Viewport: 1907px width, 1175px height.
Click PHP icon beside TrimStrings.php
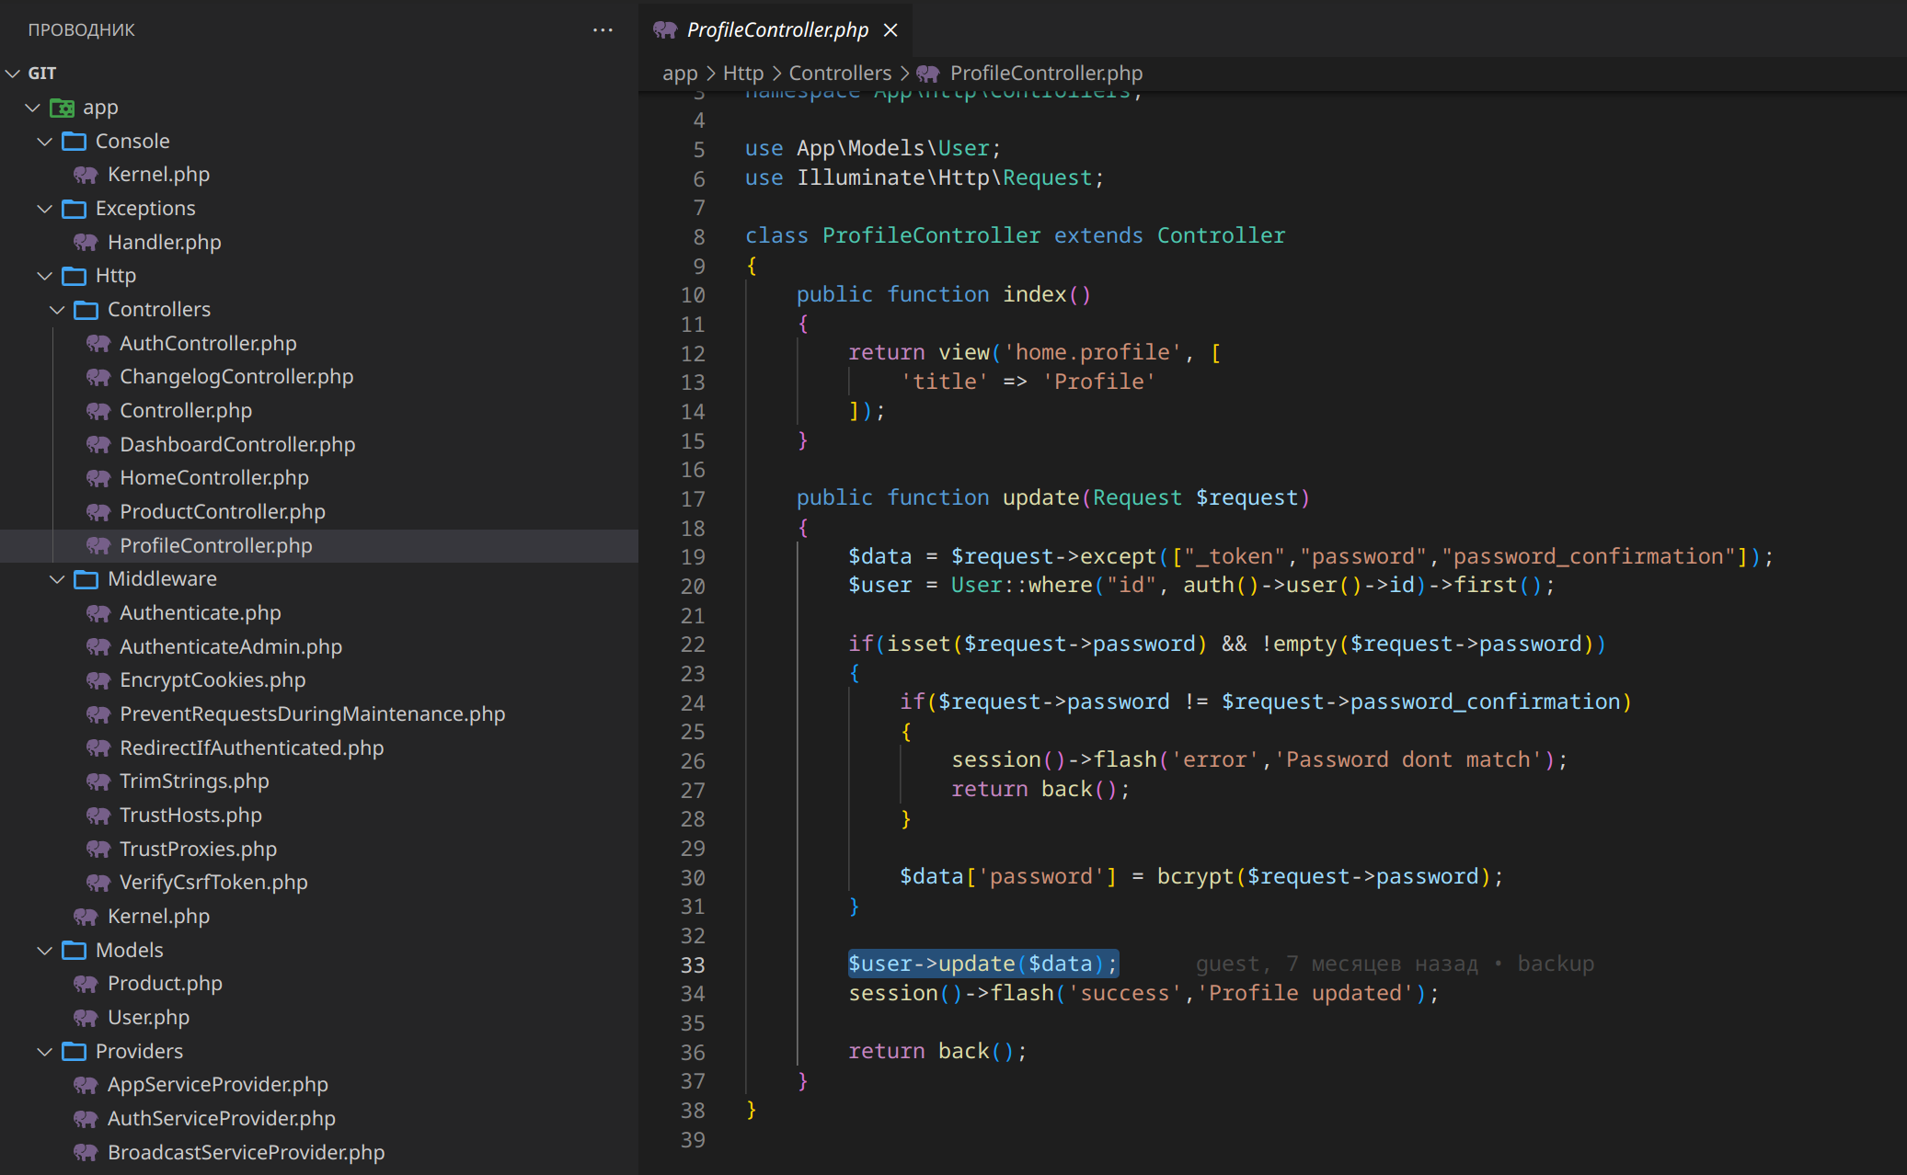pos(98,781)
